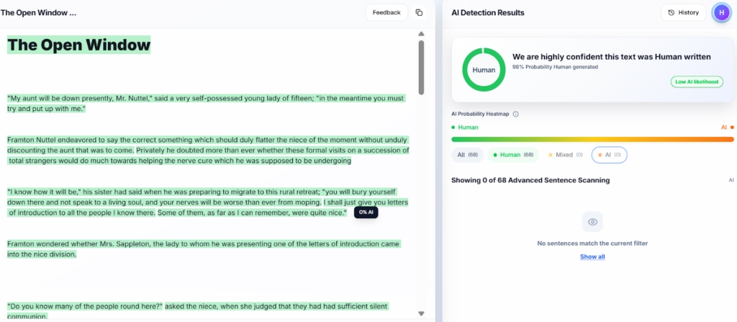Click the scroll down arrow of text pane
The width and height of the screenshot is (737, 322).
421,313
